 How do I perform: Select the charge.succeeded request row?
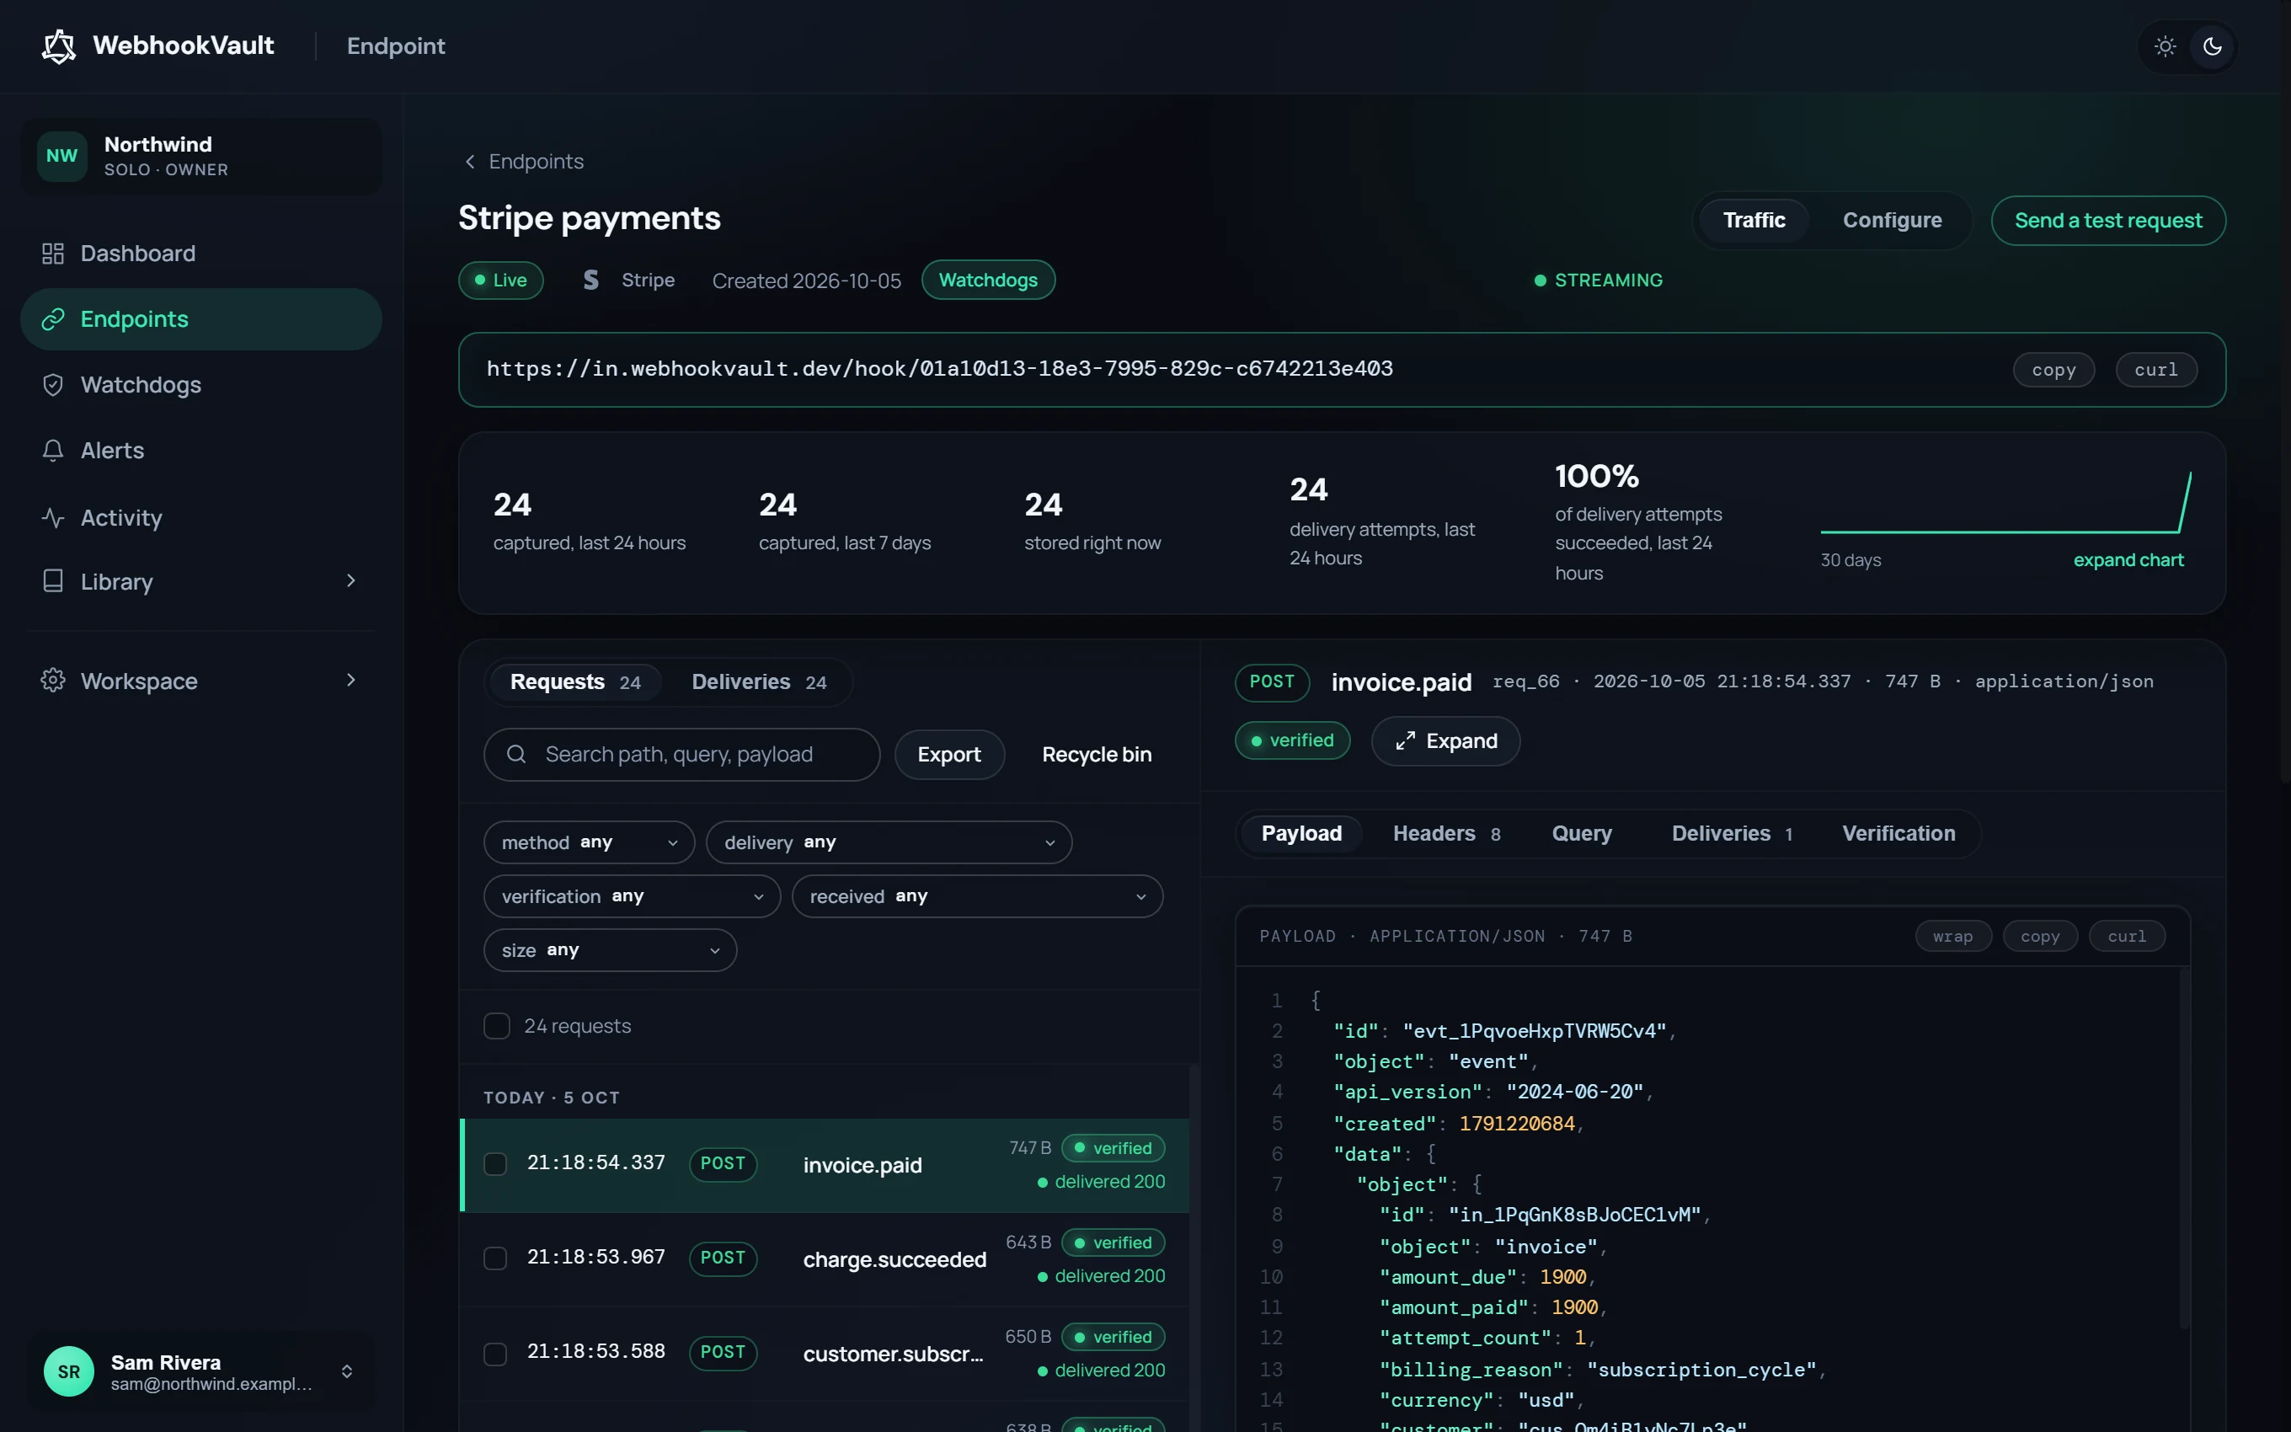pos(824,1258)
